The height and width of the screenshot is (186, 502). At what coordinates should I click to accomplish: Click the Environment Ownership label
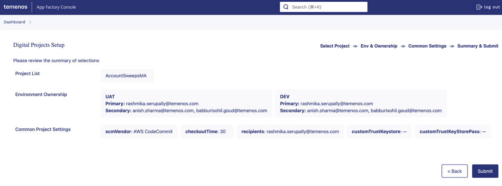(41, 94)
